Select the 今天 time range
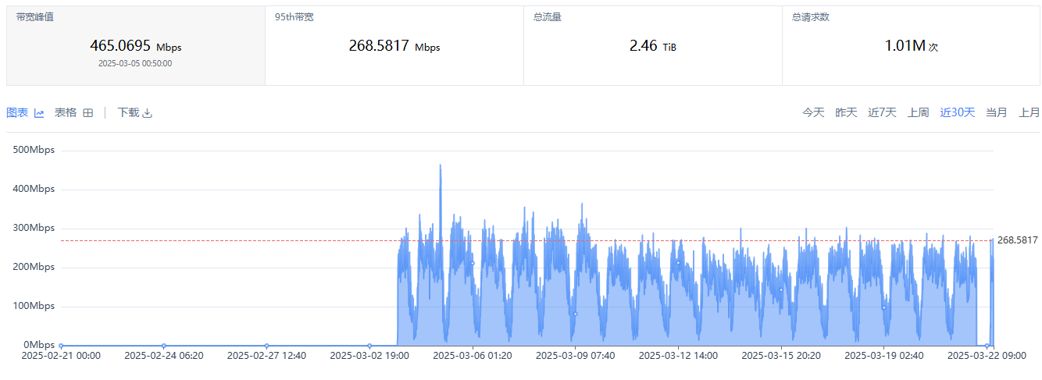The height and width of the screenshot is (380, 1042). pyautogui.click(x=813, y=112)
